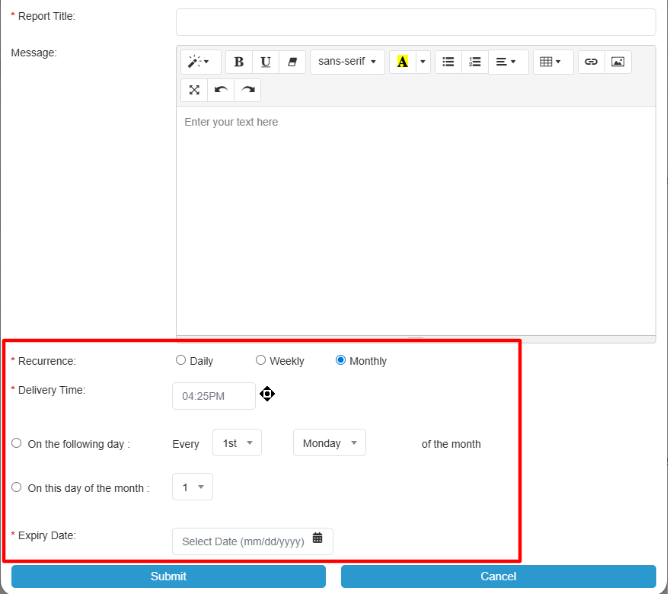The image size is (670, 594).
Task: Choose the 'On the following day' radio
Action: click(17, 443)
